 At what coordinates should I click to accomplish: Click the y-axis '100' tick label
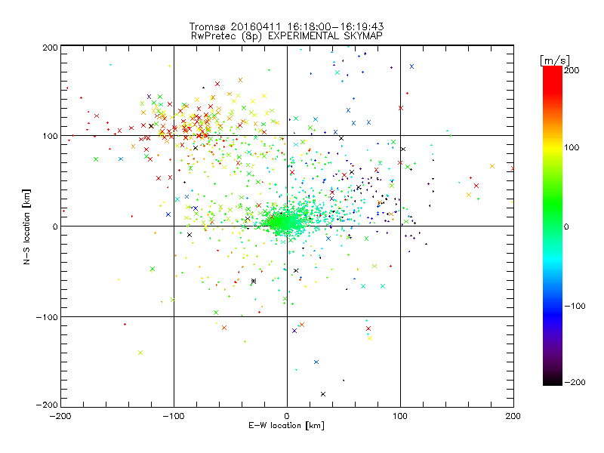coord(50,136)
